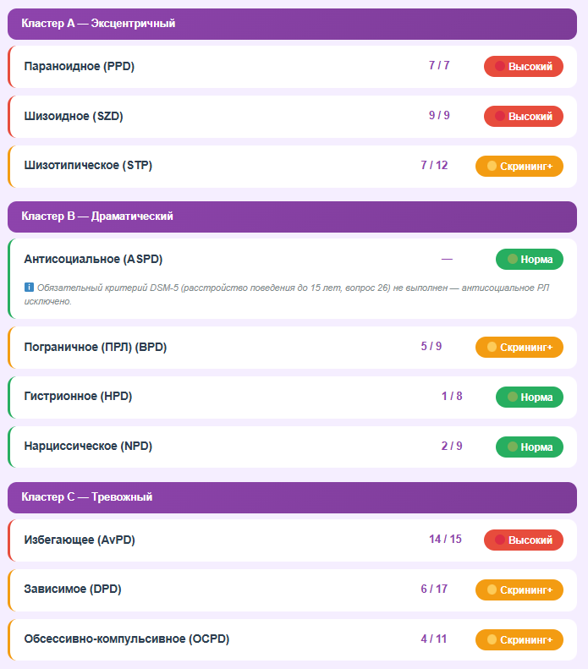Screen dimensions: 588x669
Task: Select the Гистрионное (HPD) row label
Action: coord(78,396)
